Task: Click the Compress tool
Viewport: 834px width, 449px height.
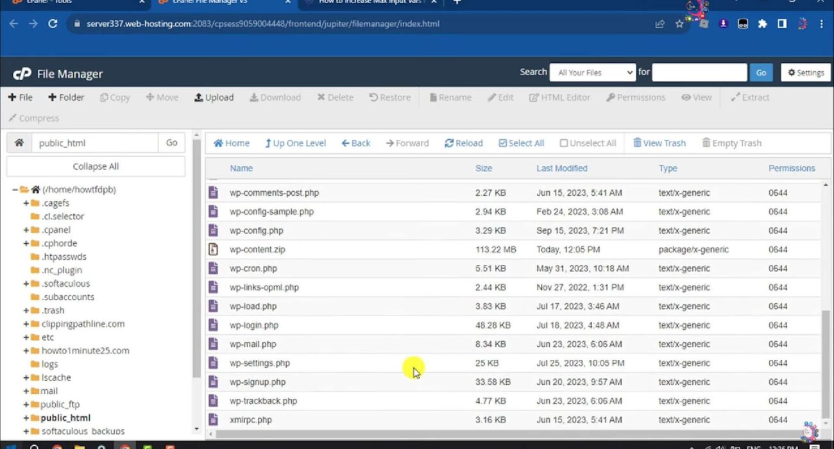Action: pos(33,118)
